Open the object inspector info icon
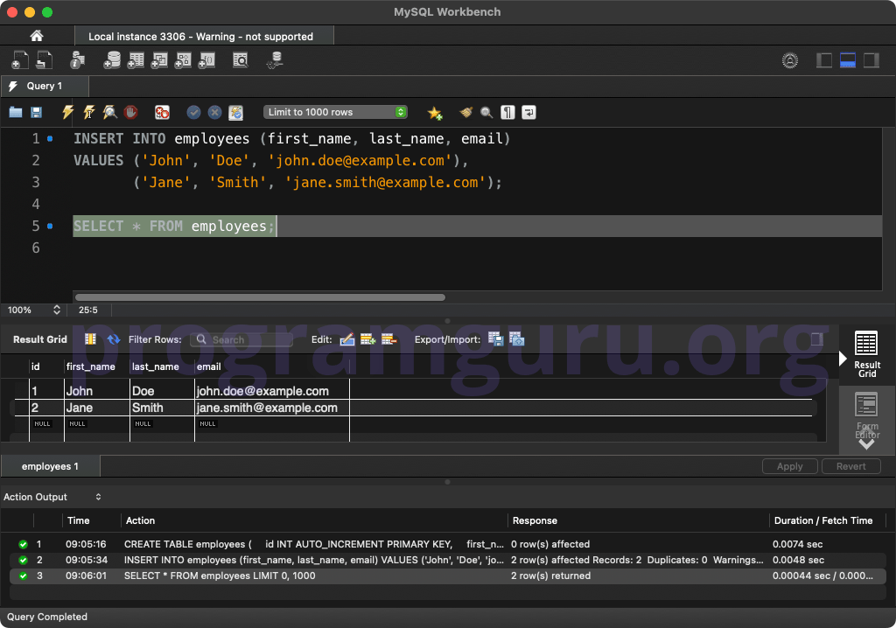Image resolution: width=896 pixels, height=628 pixels. (x=77, y=60)
